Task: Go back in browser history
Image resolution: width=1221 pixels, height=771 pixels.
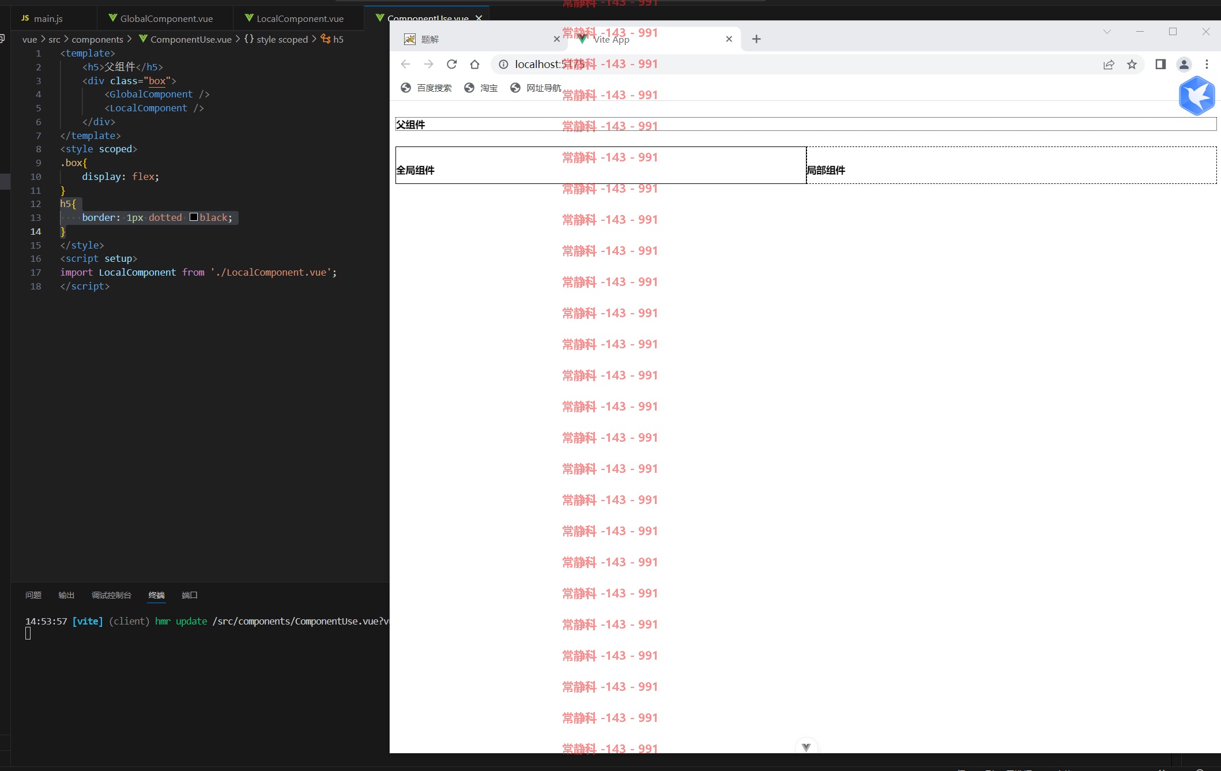Action: [405, 64]
